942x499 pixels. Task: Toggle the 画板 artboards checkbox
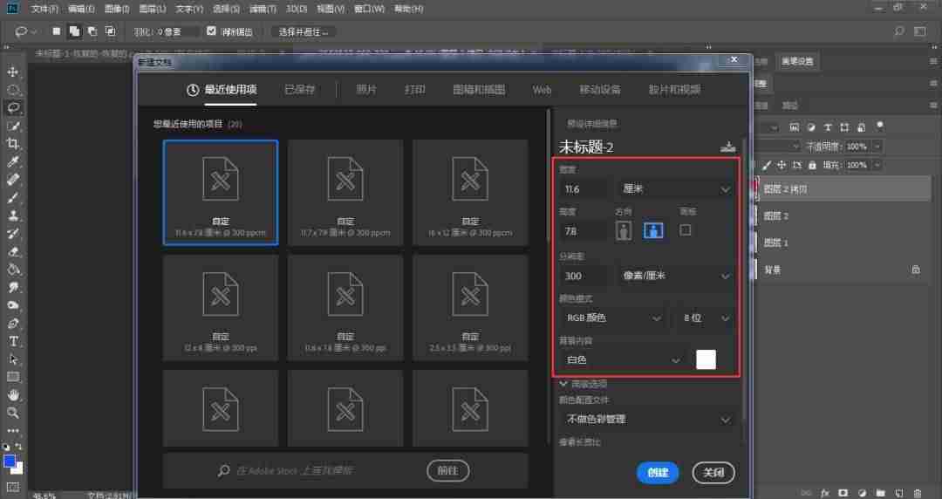(x=685, y=230)
